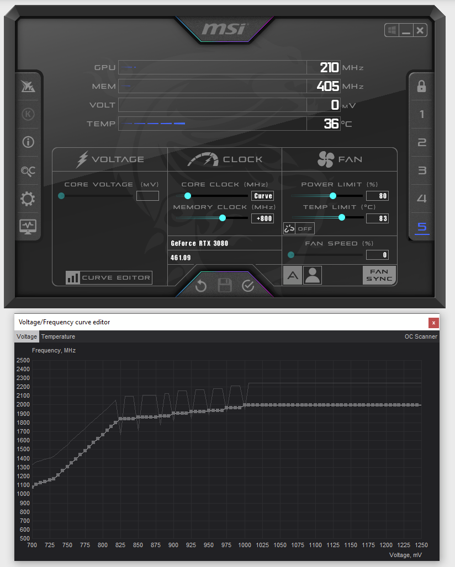455x567 pixels.
Task: Toggle user-defined fan control icon
Action: [313, 276]
